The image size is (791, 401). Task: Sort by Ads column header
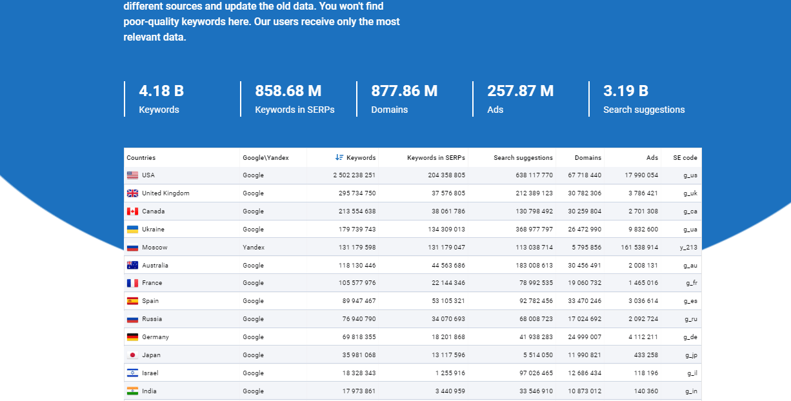(652, 158)
